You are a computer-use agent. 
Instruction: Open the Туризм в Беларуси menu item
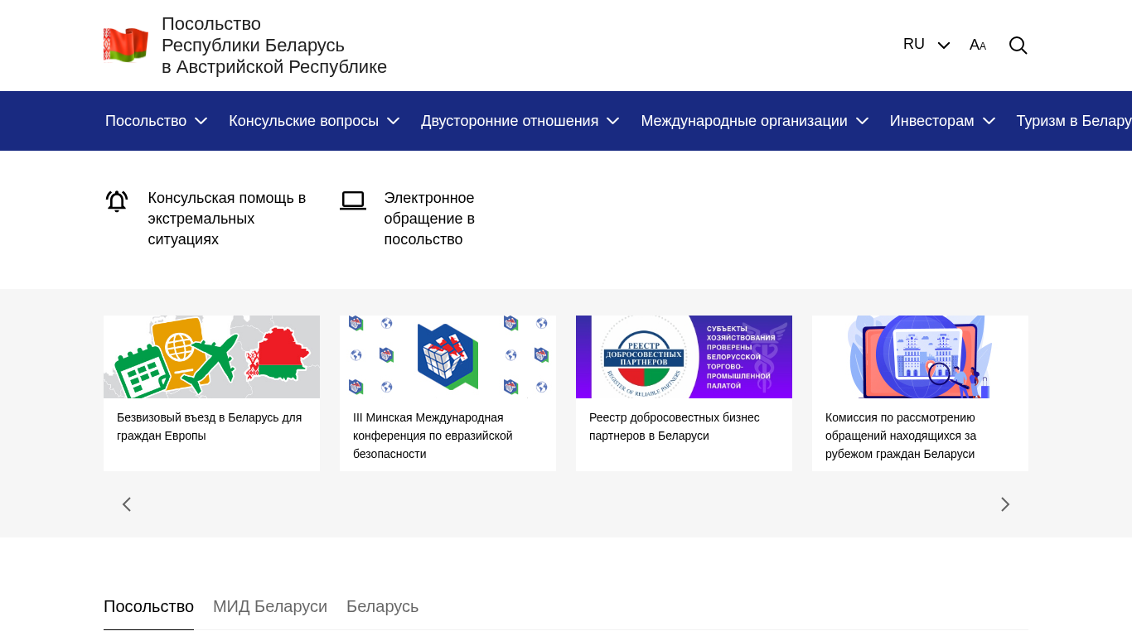(x=1074, y=121)
